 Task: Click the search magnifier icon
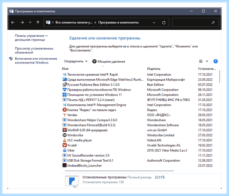click(213, 23)
